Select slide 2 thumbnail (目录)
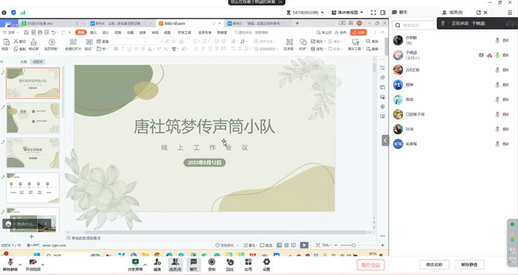 click(33, 118)
